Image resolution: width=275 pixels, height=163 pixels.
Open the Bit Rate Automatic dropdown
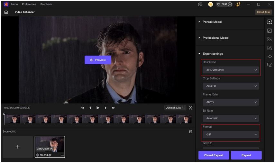point(231,118)
